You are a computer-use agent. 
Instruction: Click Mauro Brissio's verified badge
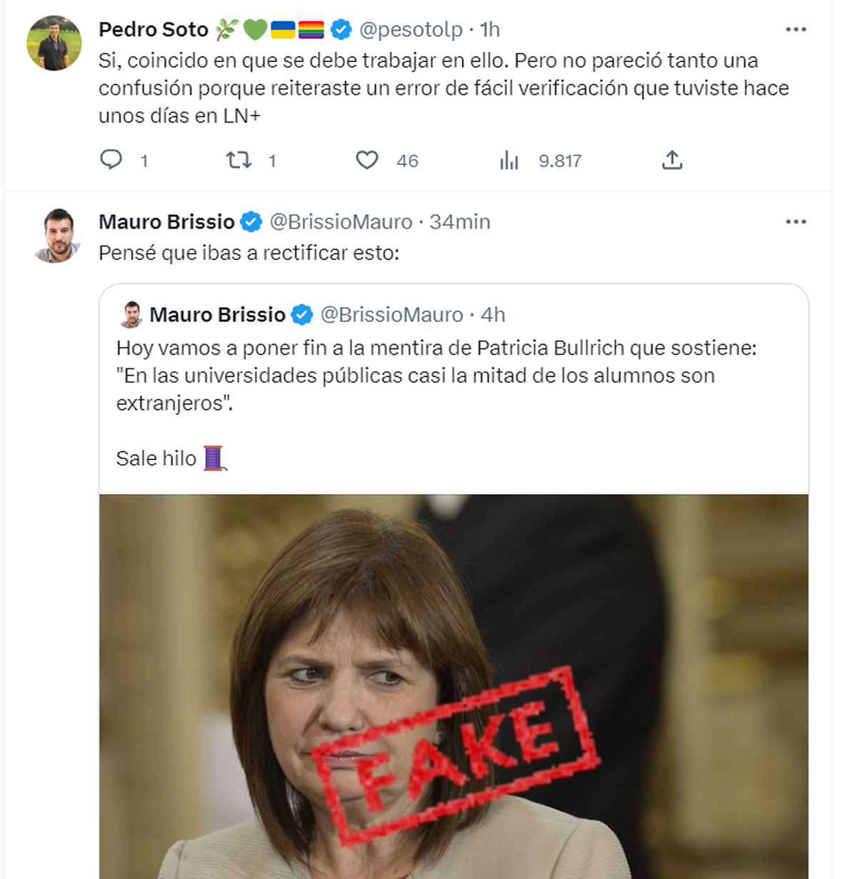pyautogui.click(x=251, y=222)
